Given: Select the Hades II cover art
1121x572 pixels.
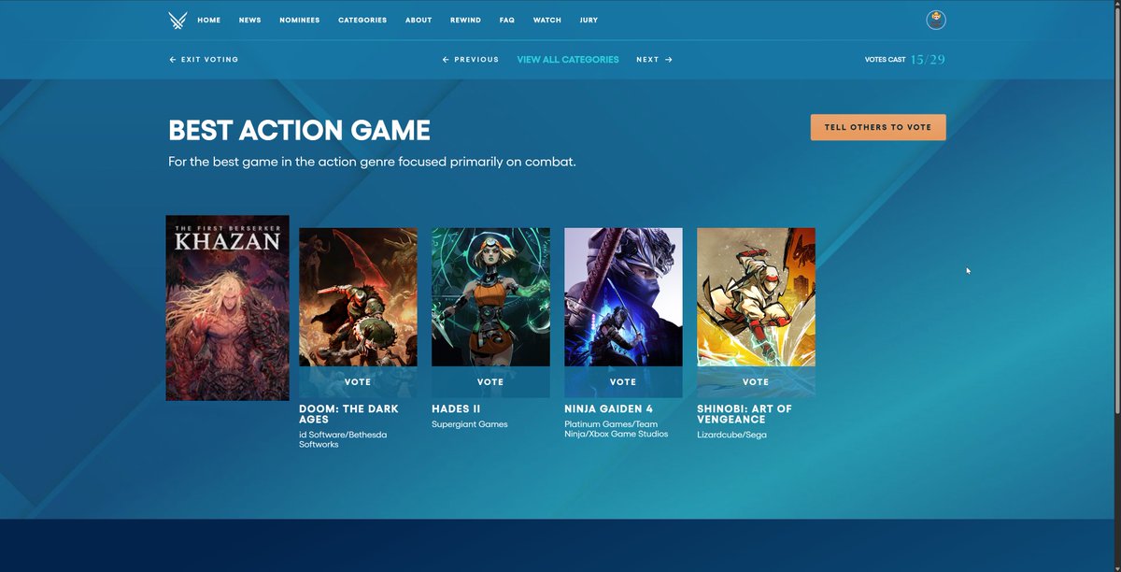Looking at the screenshot, I should coord(490,297).
